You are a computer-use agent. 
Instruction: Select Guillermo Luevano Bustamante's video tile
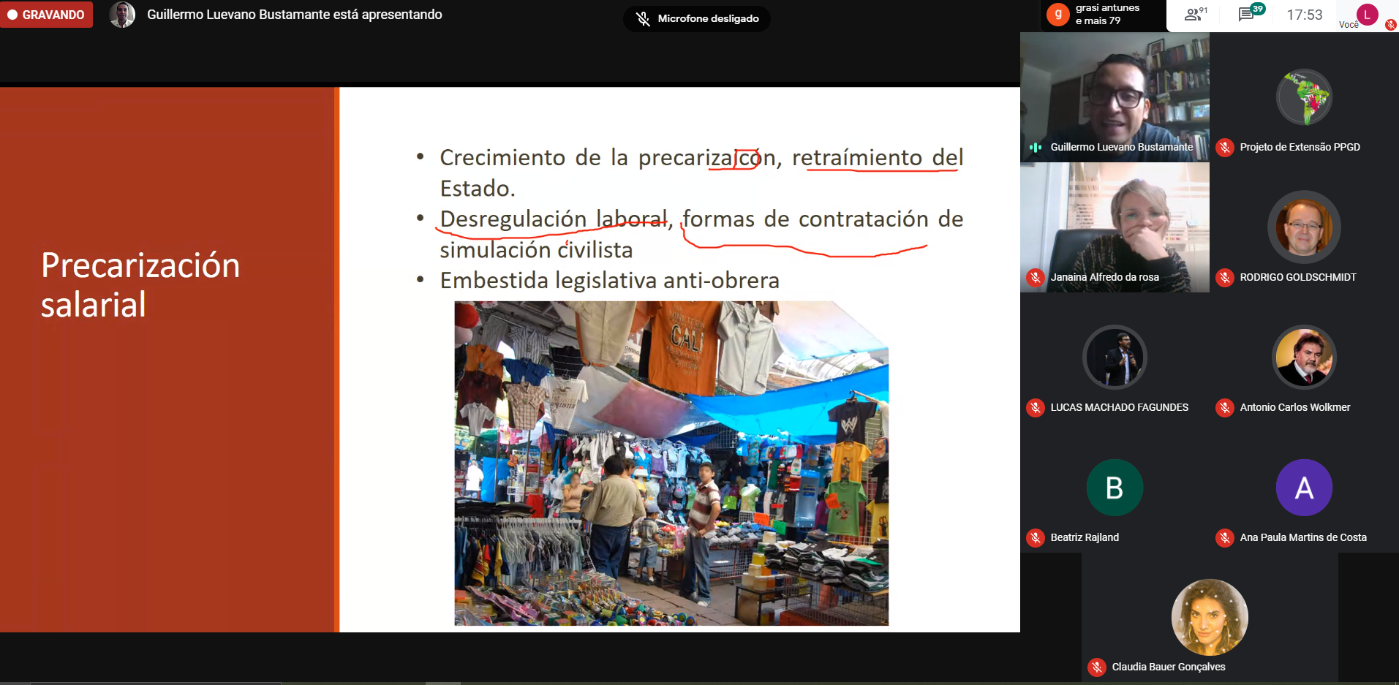click(1115, 95)
